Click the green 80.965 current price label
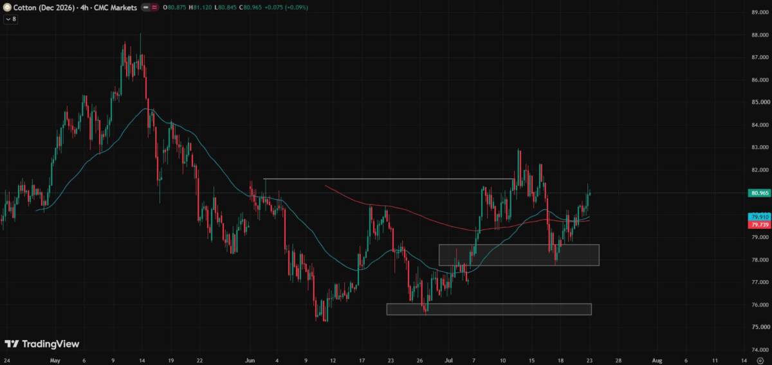The height and width of the screenshot is (365, 772). pyautogui.click(x=759, y=193)
